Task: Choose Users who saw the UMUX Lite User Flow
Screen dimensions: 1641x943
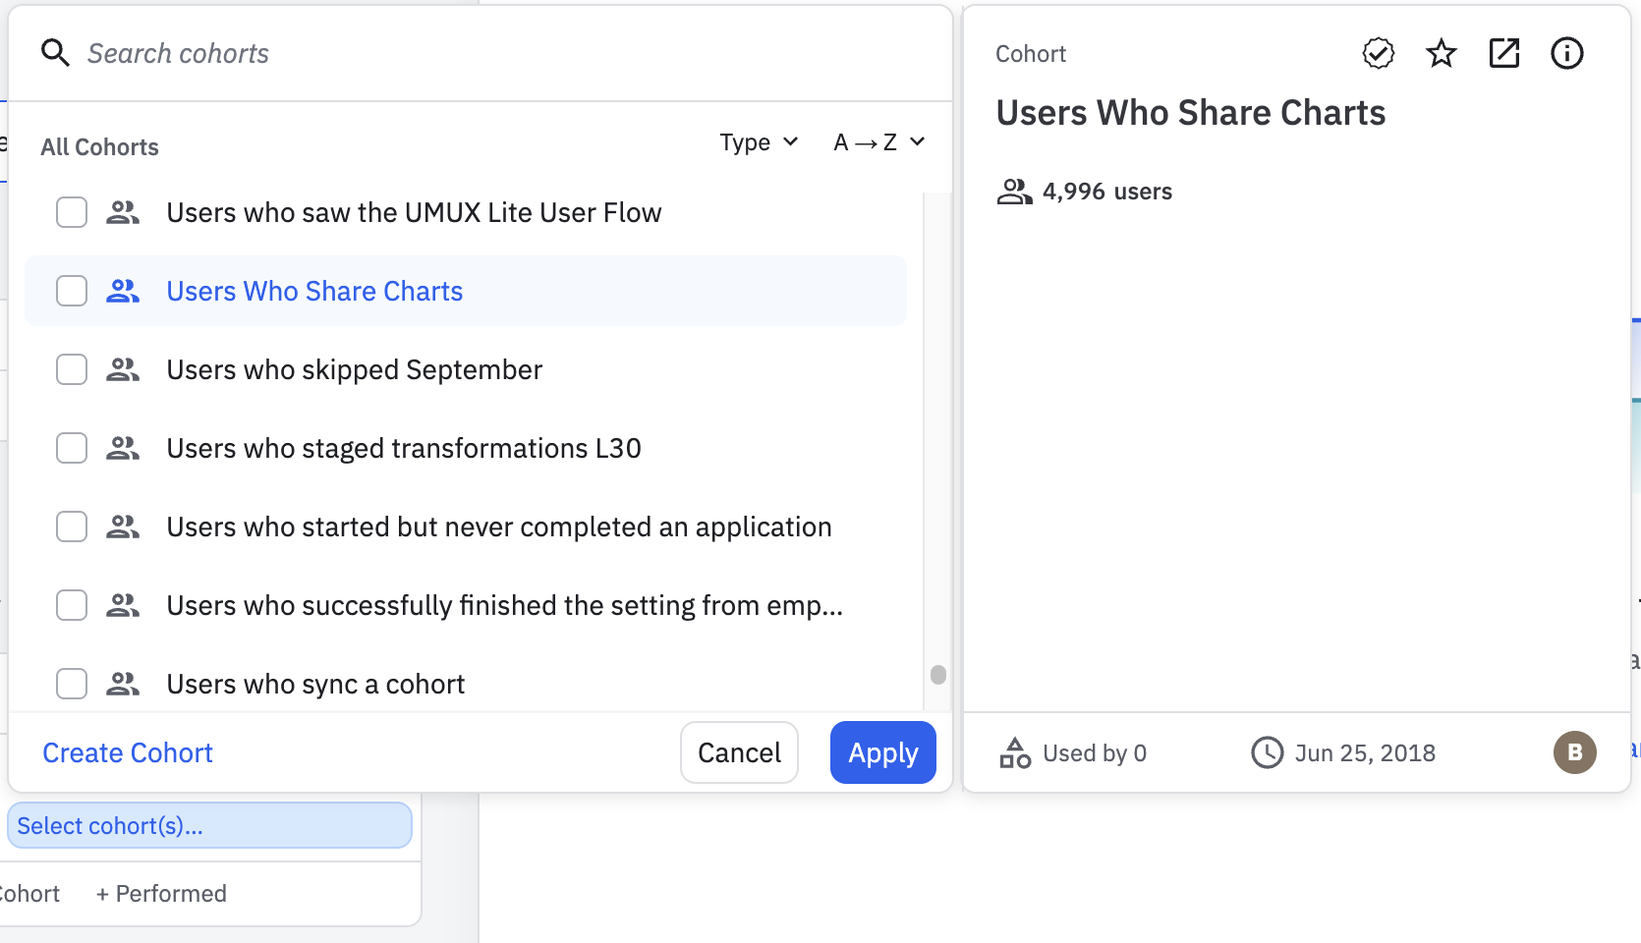Action: coord(413,212)
